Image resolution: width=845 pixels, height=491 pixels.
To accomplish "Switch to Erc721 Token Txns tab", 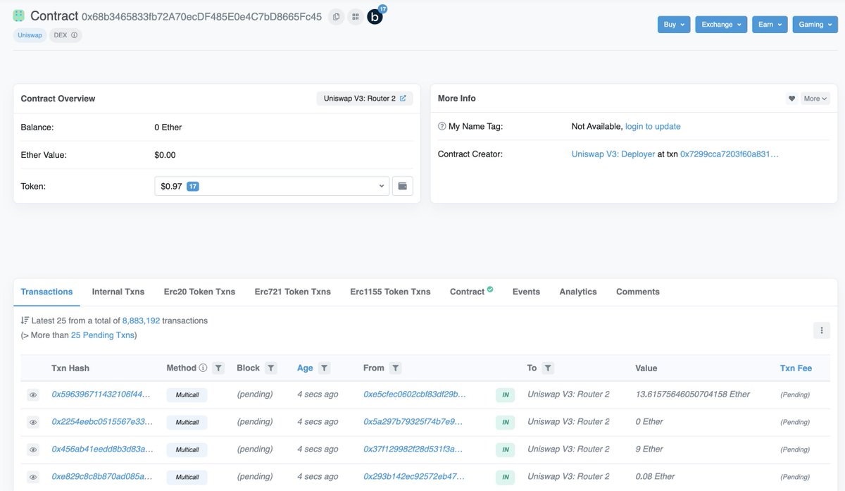I will (292, 292).
